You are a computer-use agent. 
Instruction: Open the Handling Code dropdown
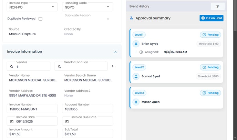tap(108, 7)
